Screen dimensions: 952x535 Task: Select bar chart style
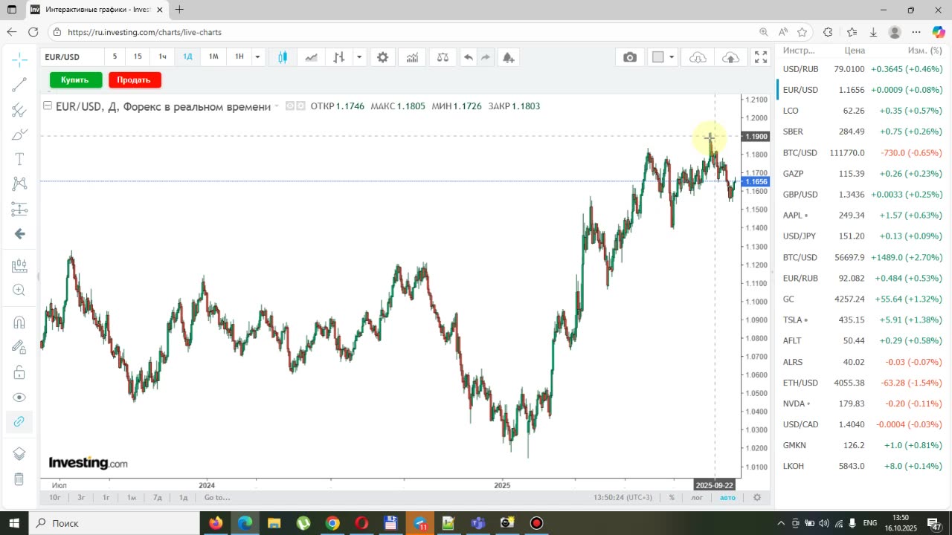[339, 57]
